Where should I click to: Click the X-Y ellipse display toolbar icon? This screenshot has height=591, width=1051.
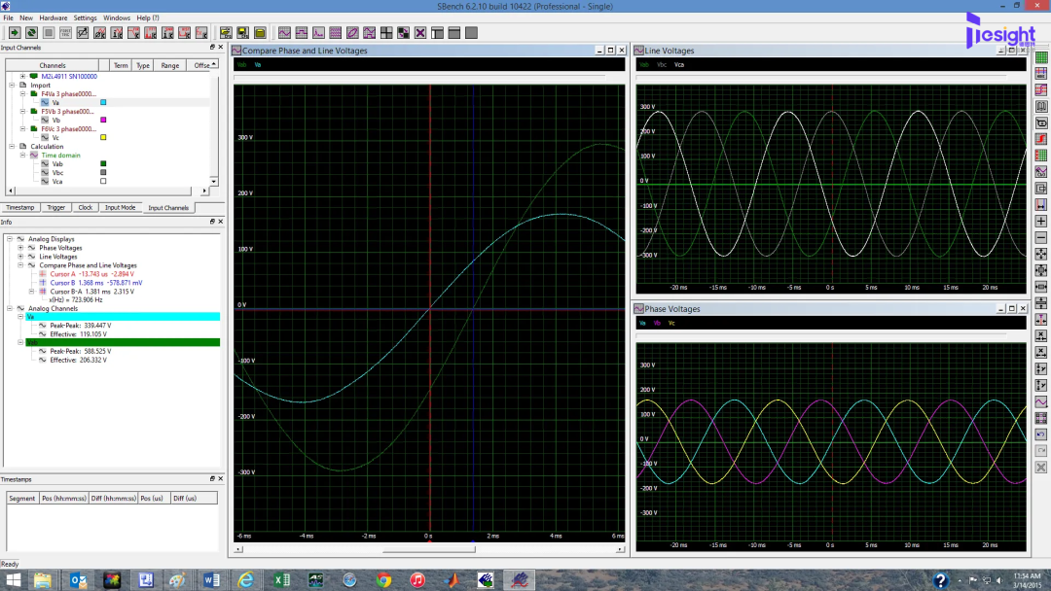tap(352, 33)
